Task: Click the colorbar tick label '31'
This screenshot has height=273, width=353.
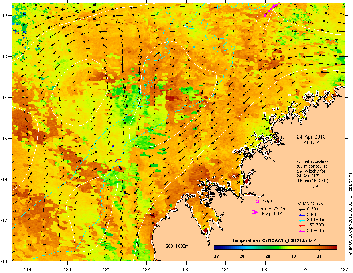Action: pos(319,256)
